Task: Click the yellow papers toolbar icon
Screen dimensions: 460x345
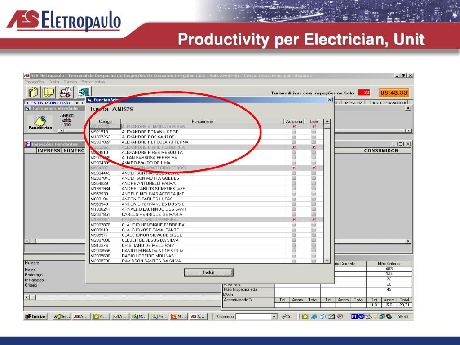Action: coord(48,93)
